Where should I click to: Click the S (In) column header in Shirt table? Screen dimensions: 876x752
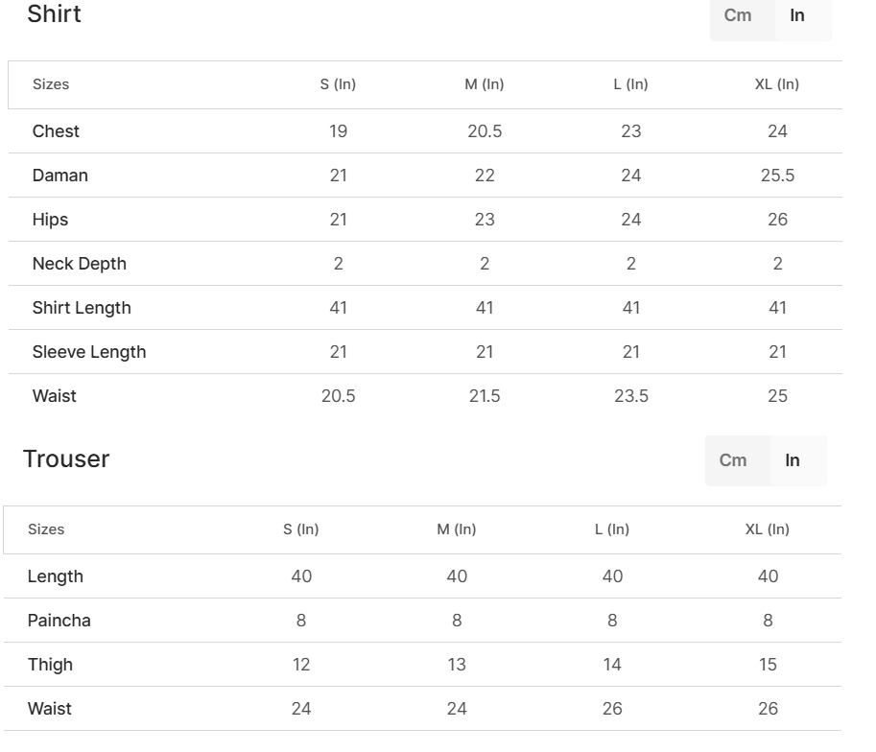(338, 84)
